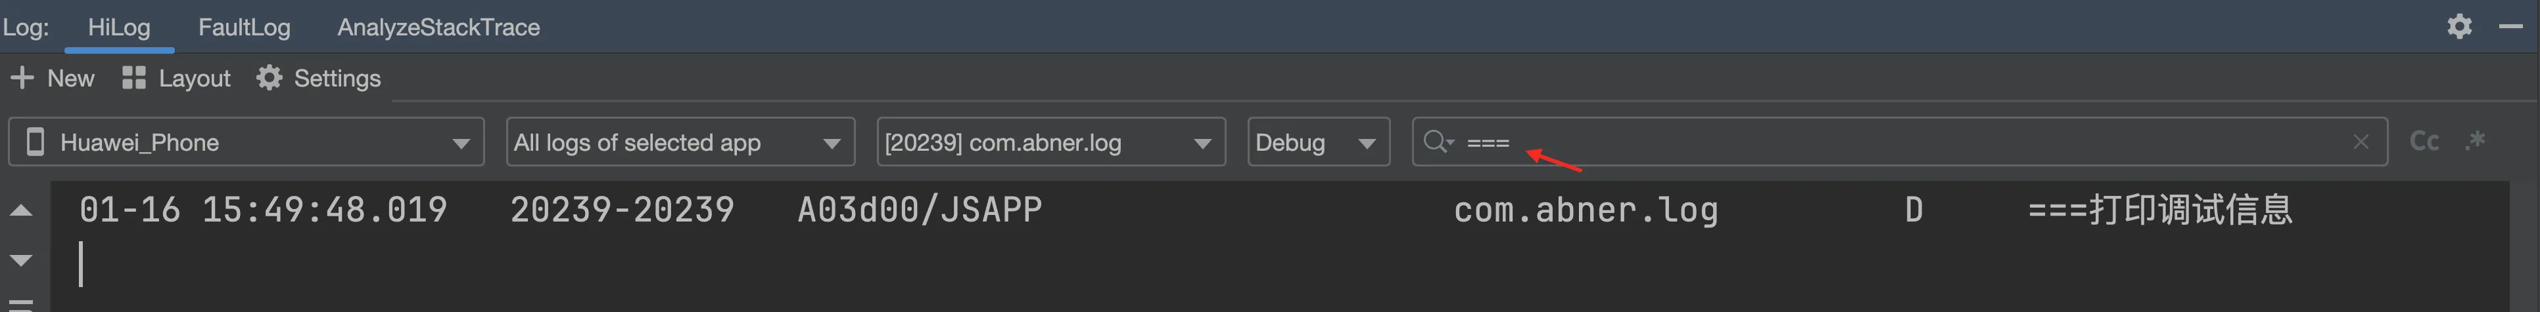The height and width of the screenshot is (312, 2540).
Task: Open Settings via the gear icon
Action: [270, 78]
